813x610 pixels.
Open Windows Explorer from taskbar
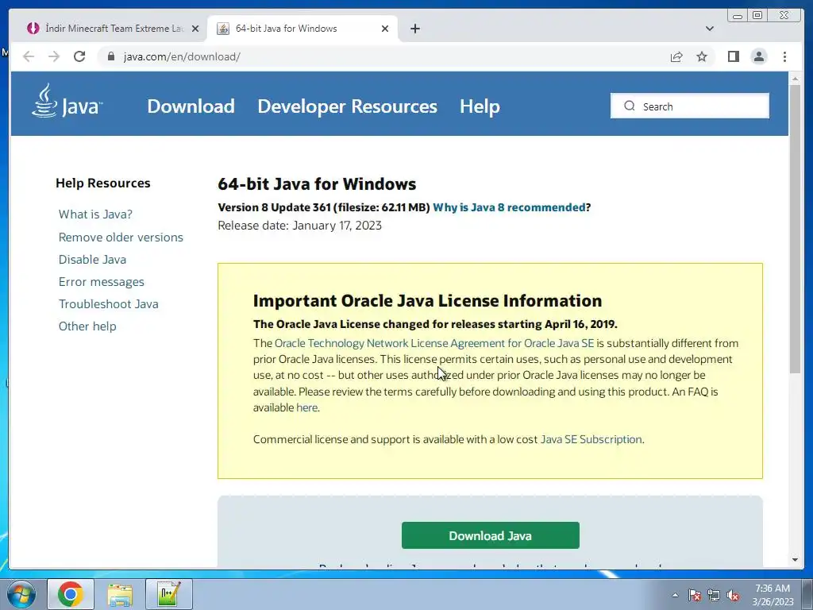coord(120,594)
